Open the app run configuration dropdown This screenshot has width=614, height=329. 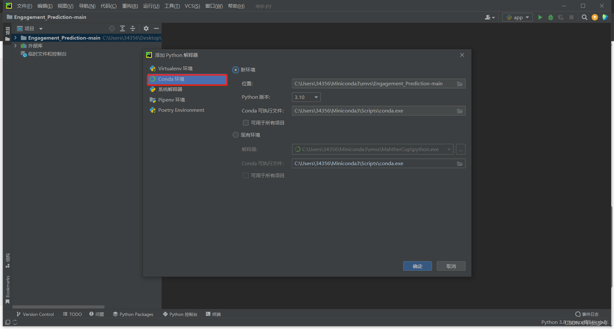(518, 17)
